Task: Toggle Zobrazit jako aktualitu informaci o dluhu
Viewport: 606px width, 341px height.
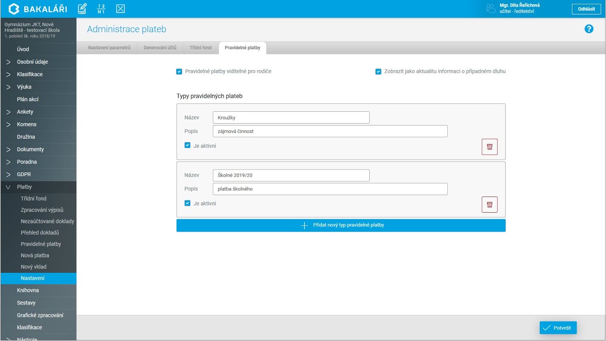Action: 378,72
